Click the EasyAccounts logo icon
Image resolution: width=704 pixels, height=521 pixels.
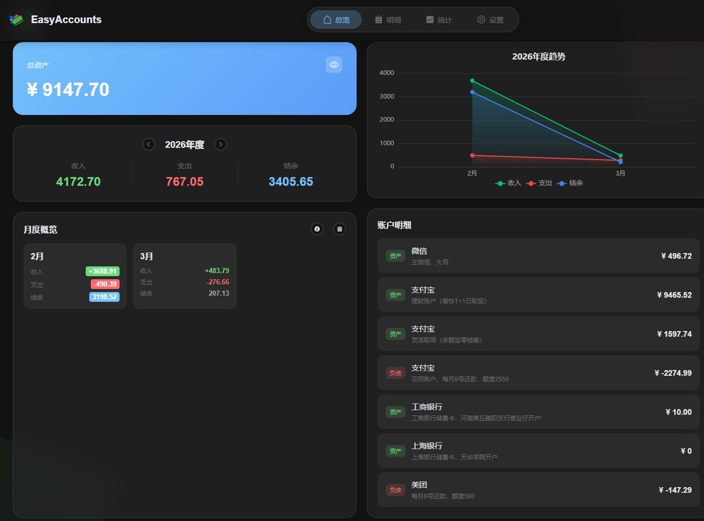[x=16, y=20]
